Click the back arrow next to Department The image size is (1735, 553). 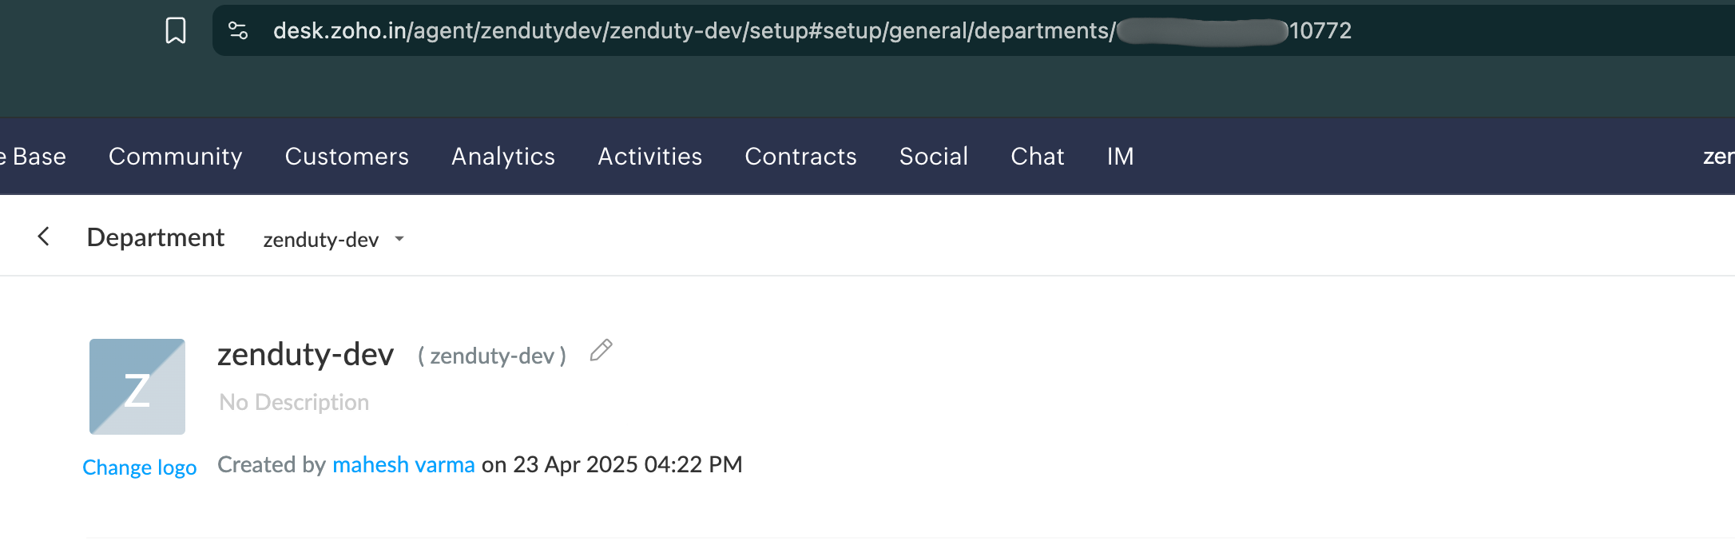click(44, 237)
